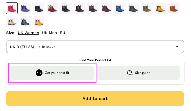Switch size system to UK Women
This screenshot has height=111, width=191.
click(28, 33)
